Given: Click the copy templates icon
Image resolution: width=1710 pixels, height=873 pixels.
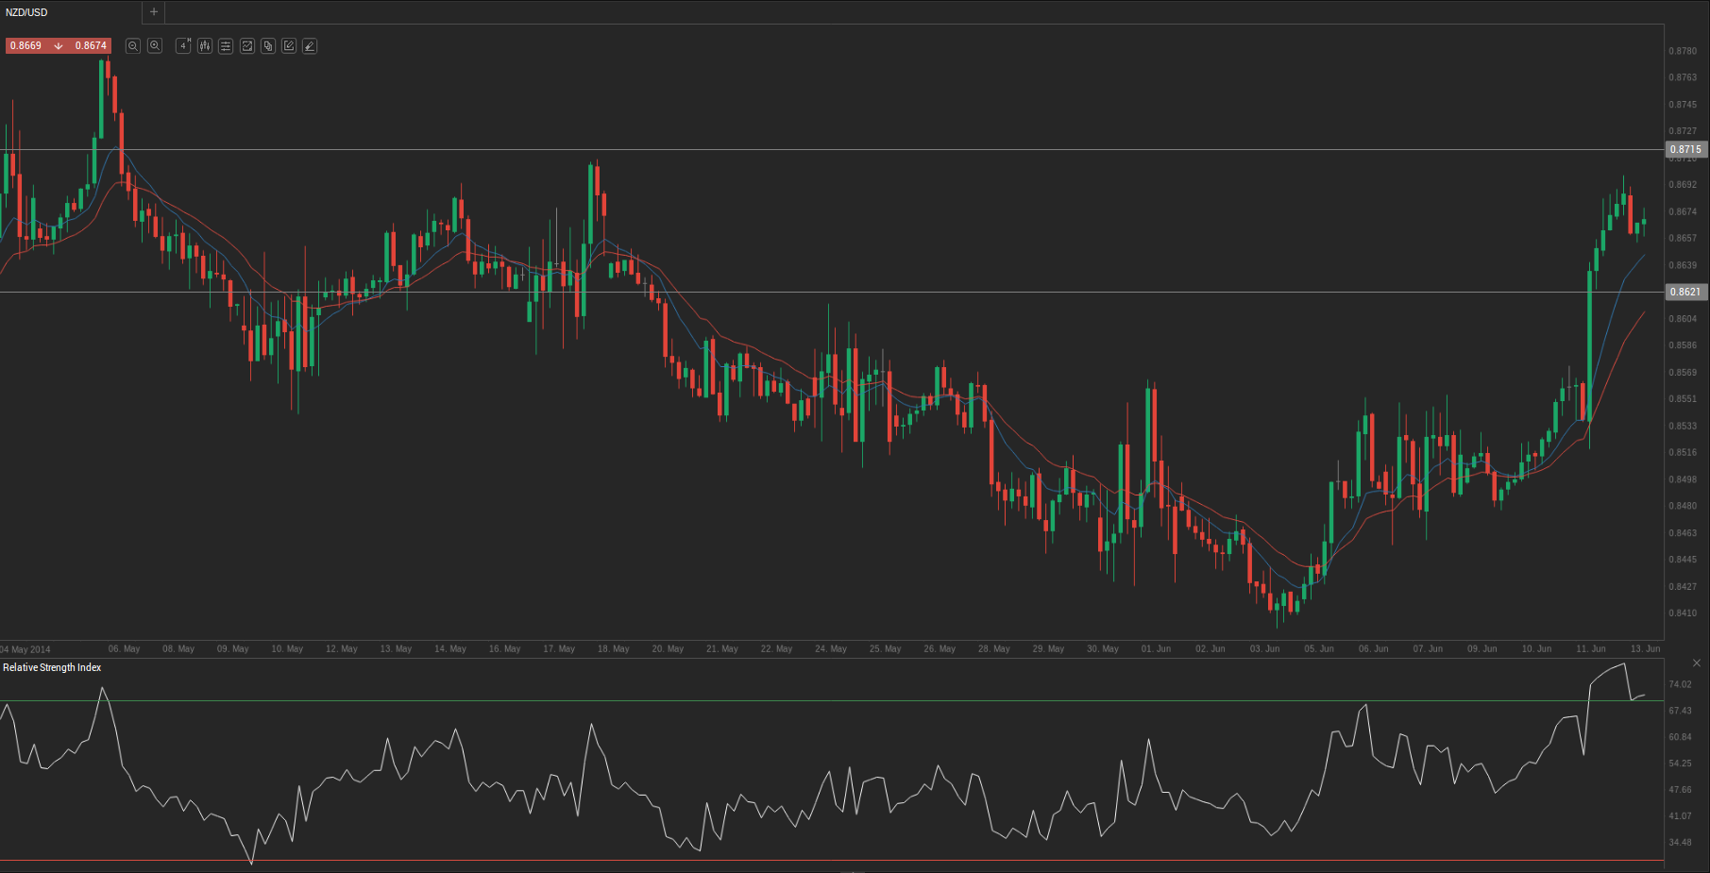Looking at the screenshot, I should 268,45.
